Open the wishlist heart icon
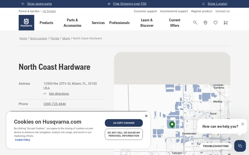The height and width of the screenshot is (155, 249). pyautogui.click(x=216, y=23)
